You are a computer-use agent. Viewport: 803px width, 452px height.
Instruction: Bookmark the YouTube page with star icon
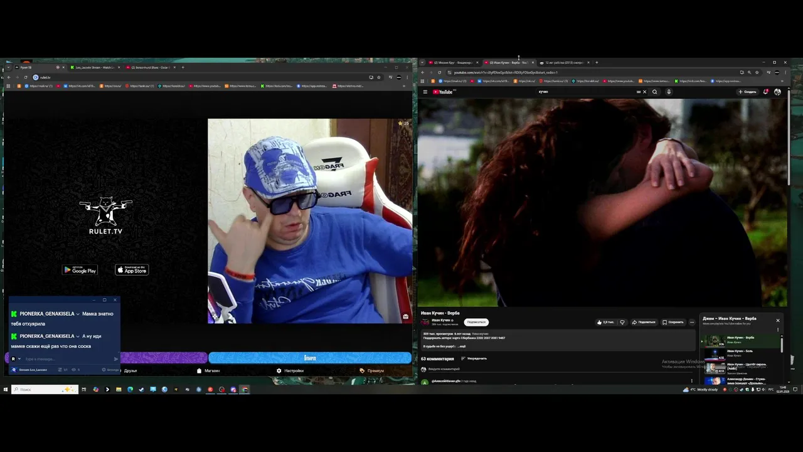(x=756, y=72)
